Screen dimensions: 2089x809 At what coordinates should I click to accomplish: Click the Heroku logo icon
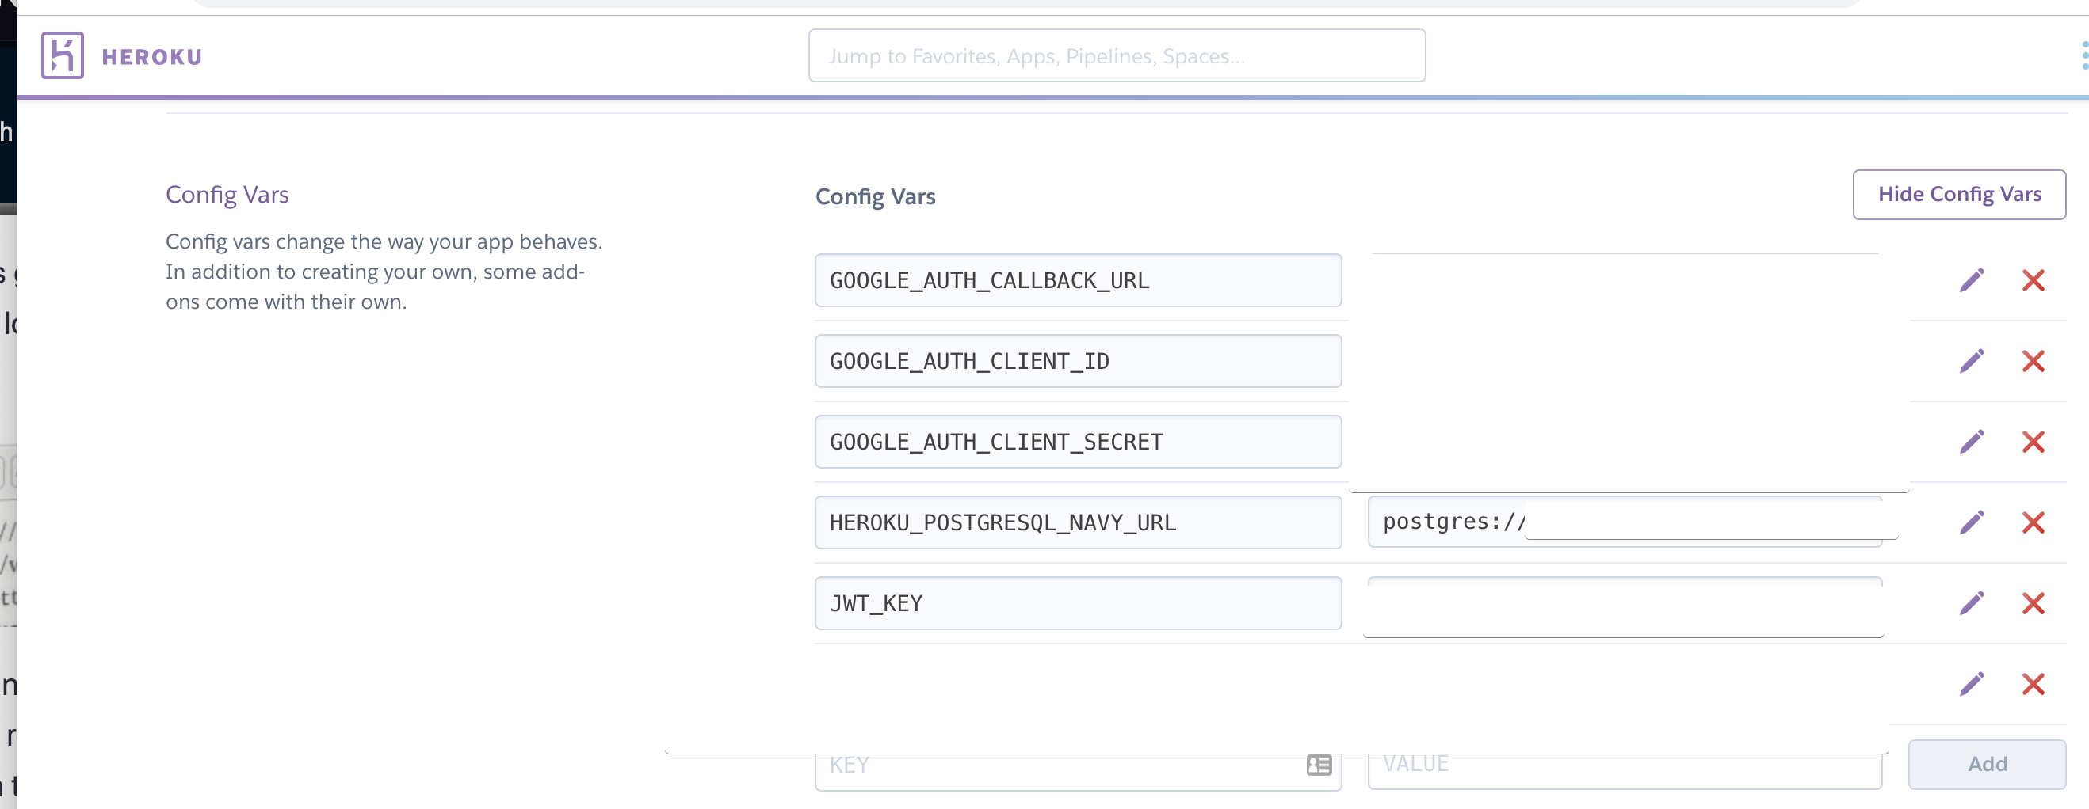click(63, 55)
